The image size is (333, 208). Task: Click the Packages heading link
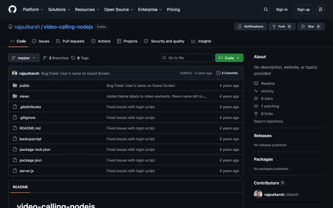[x=263, y=159]
